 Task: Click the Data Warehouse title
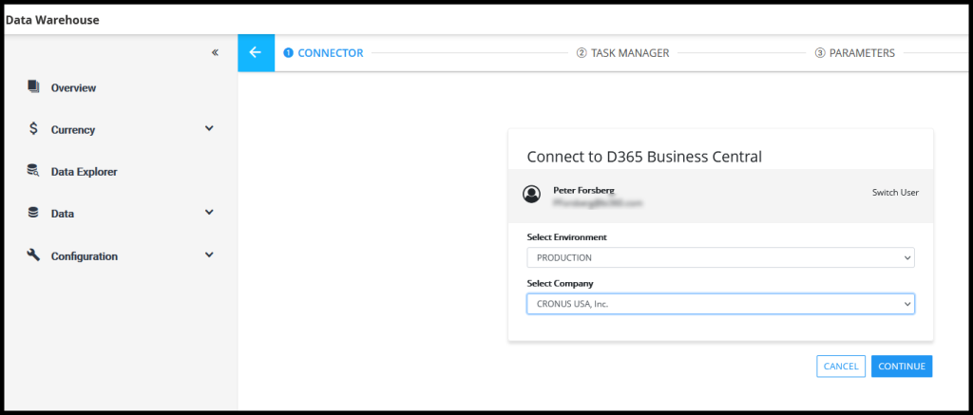(x=53, y=19)
